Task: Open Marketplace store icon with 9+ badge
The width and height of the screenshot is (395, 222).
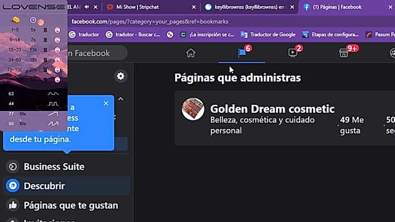Action: click(344, 53)
